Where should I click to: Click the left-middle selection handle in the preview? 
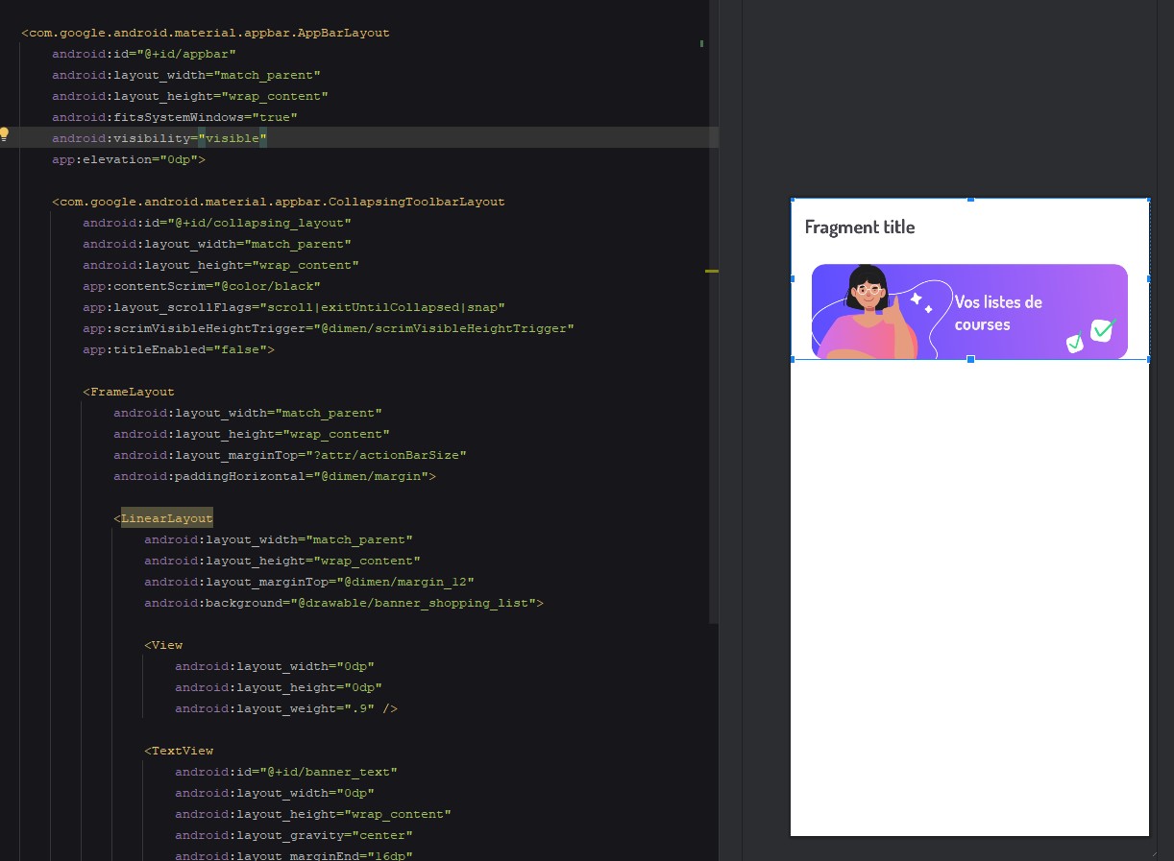pos(793,278)
